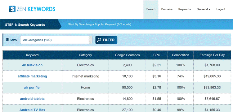Click the $3.16 CPC value
Viewport: 233px width, 112px height.
click(157, 76)
